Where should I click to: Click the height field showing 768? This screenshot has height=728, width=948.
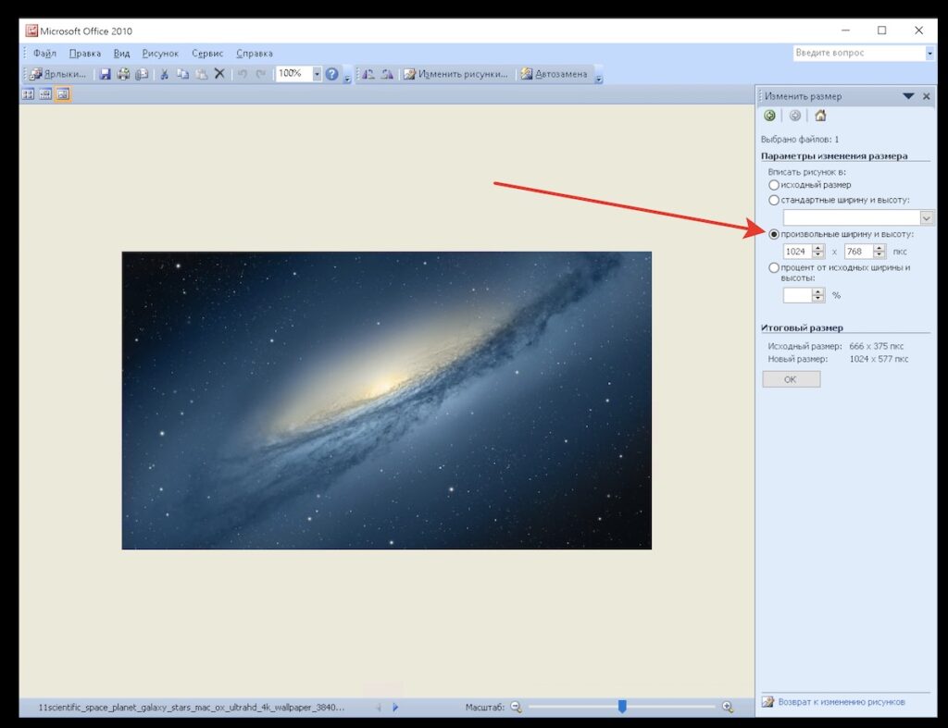pos(858,252)
